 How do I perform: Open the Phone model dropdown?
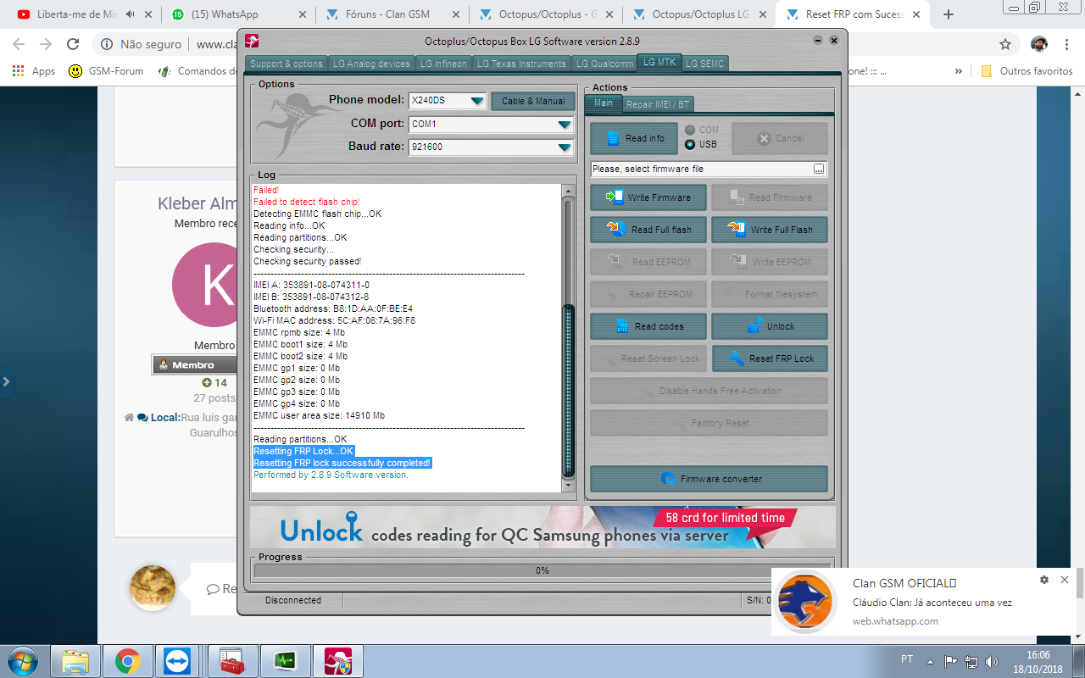477,101
